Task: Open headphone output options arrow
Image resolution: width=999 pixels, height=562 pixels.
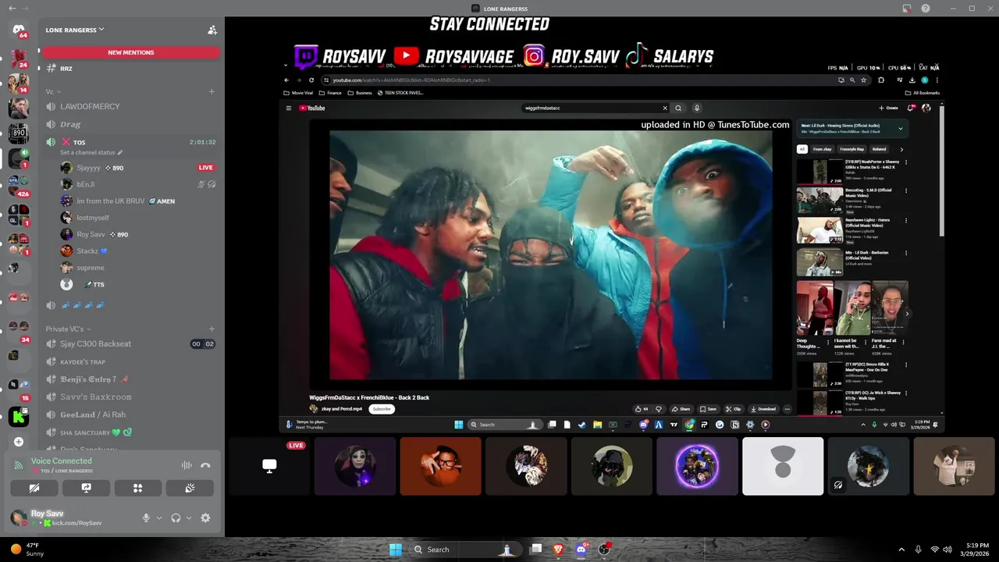Action: [x=188, y=518]
